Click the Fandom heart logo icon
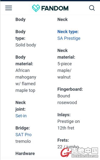This screenshot has width=100, height=160. (x=36, y=8)
